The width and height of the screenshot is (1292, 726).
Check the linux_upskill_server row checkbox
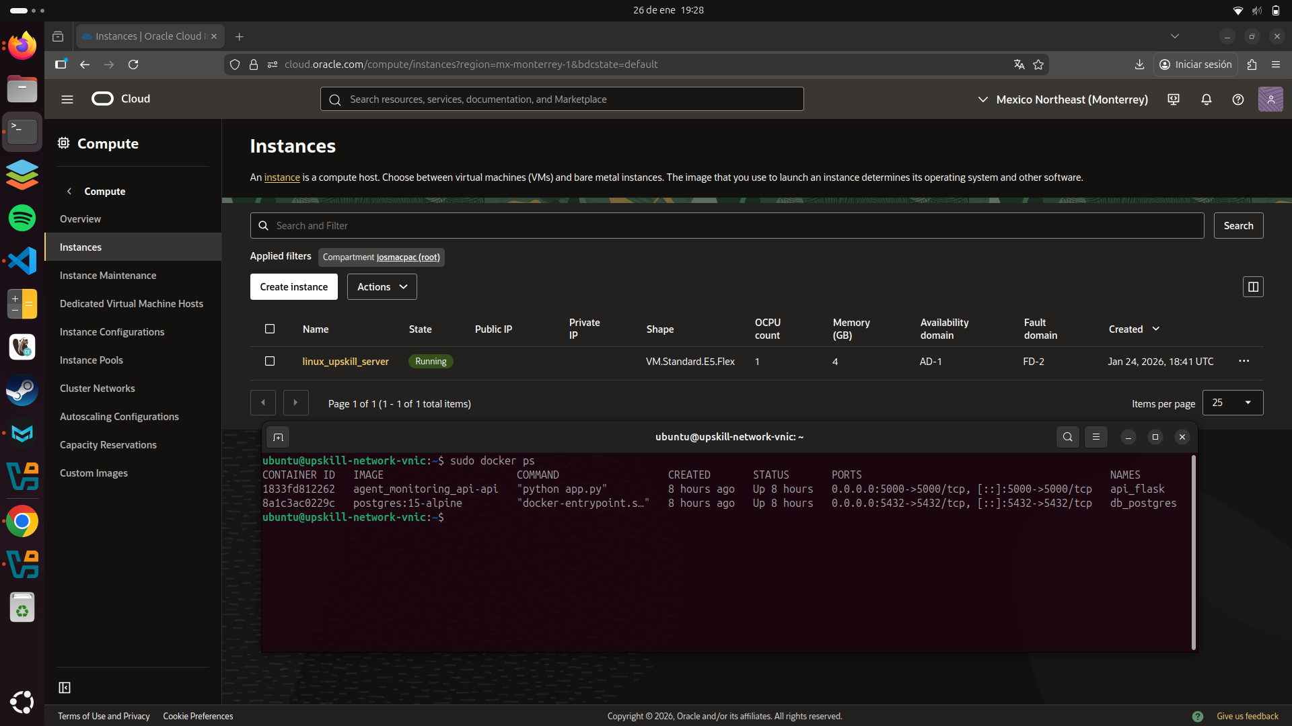(x=269, y=361)
